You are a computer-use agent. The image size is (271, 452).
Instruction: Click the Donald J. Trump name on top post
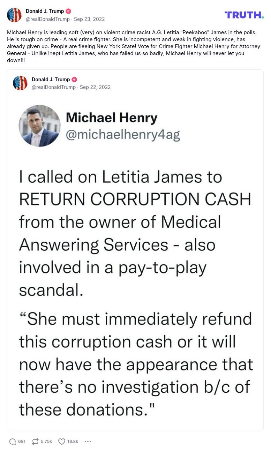45,11
